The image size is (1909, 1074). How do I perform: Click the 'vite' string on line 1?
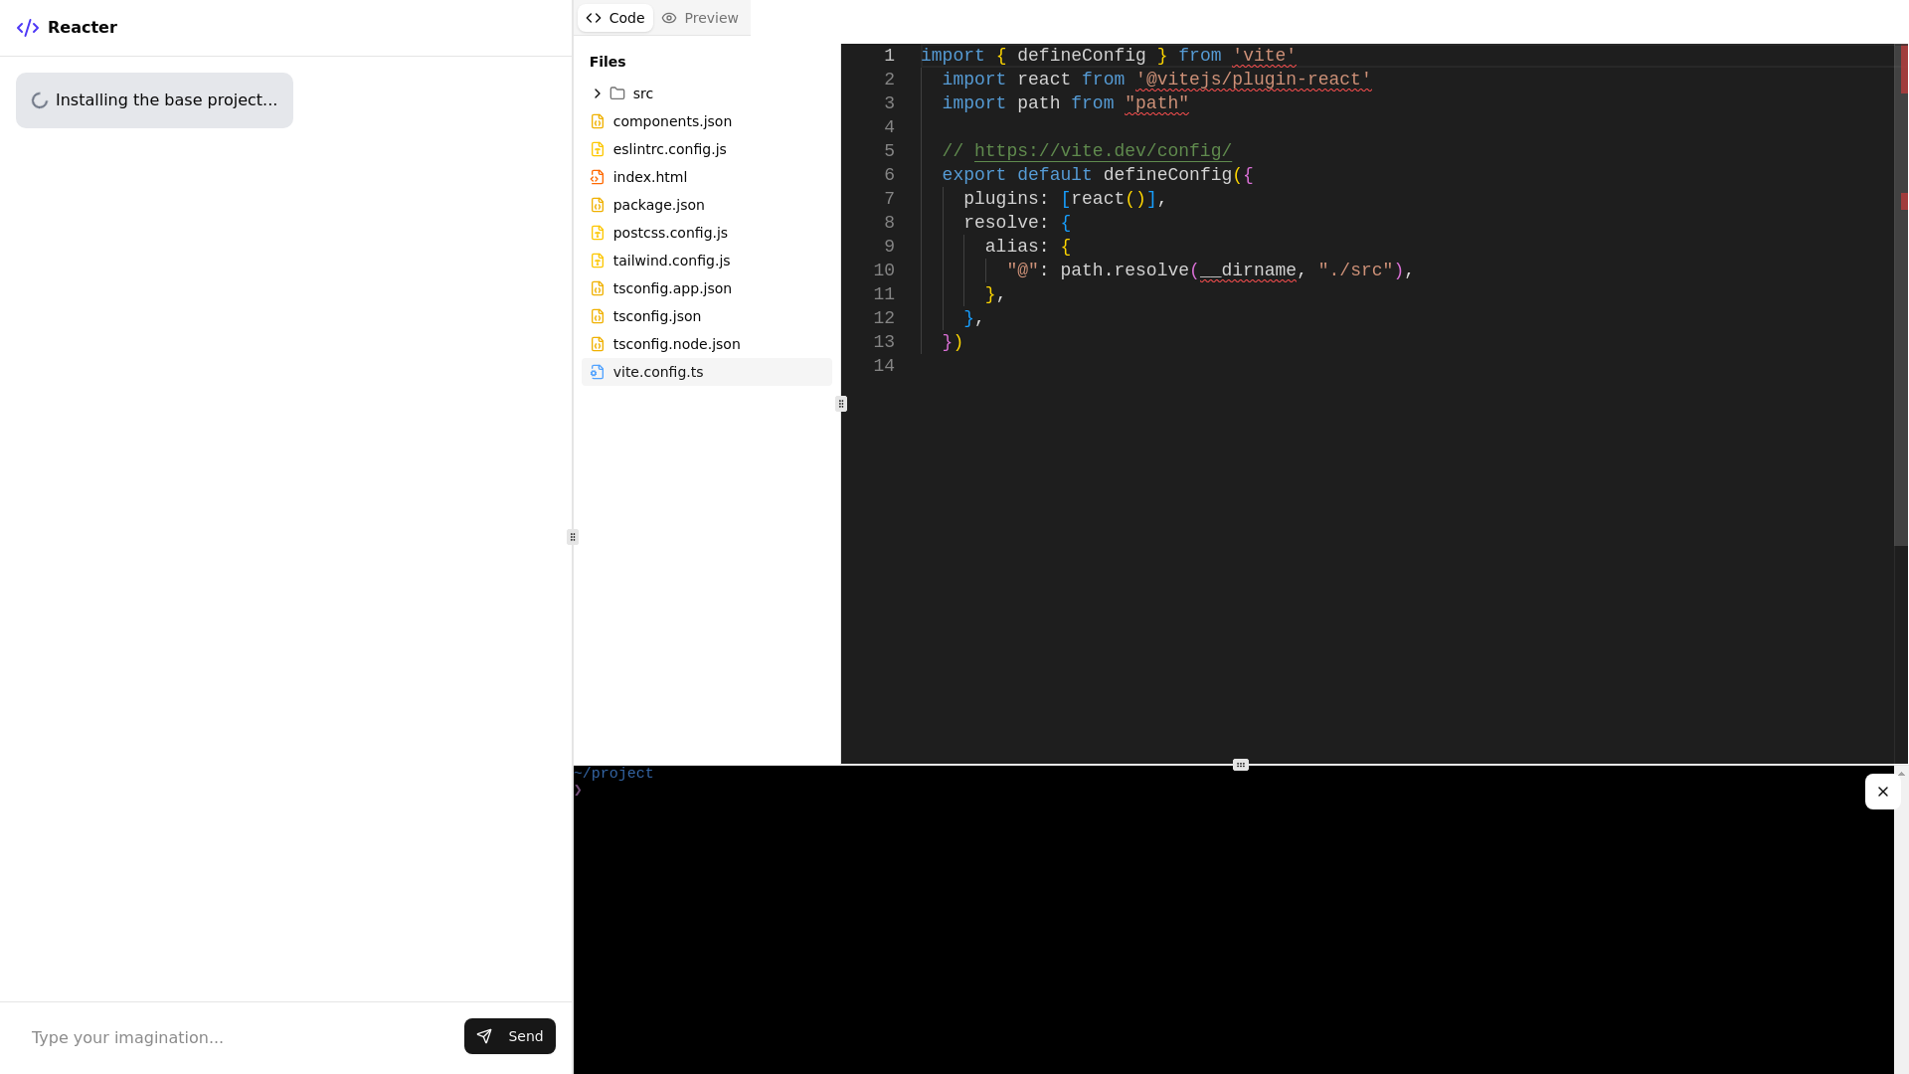coord(1264,56)
